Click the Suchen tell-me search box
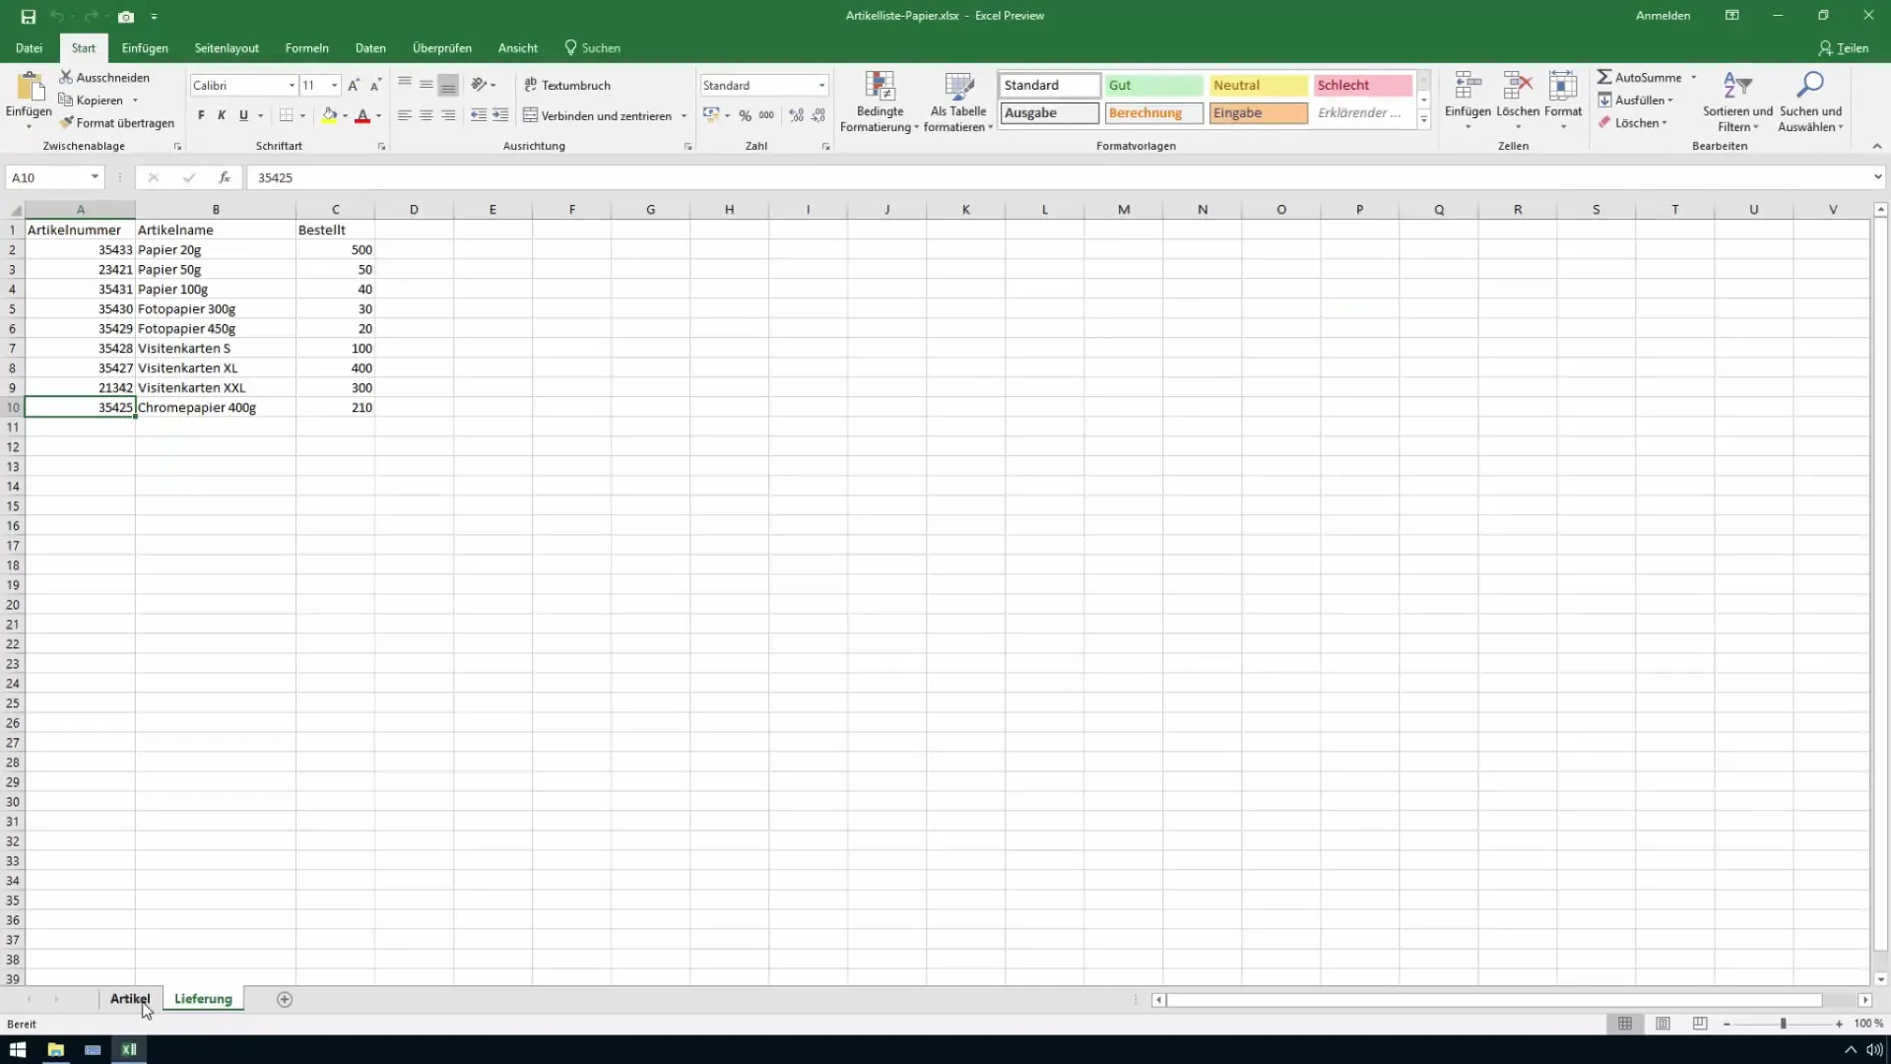 tap(592, 47)
